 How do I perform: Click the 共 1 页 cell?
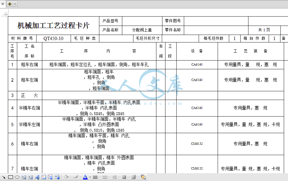(x=264, y=30)
